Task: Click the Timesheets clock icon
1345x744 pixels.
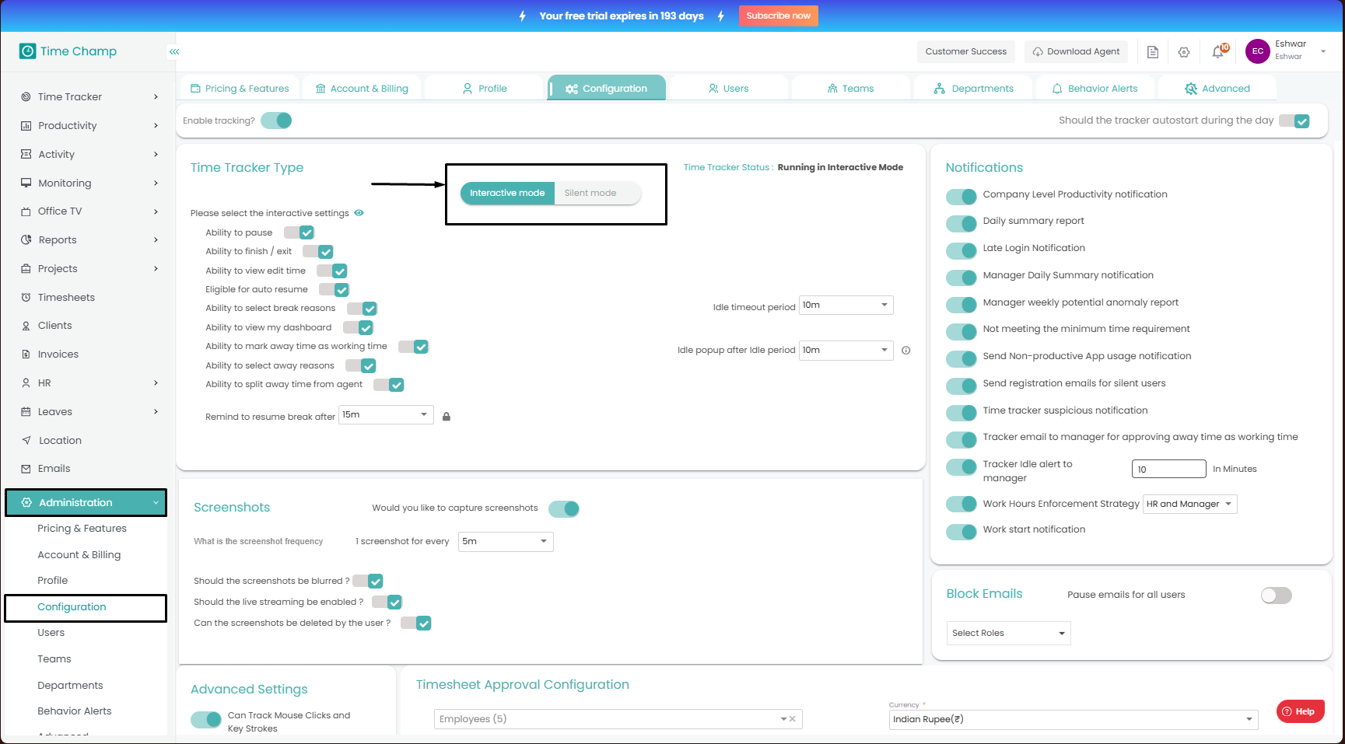Action: (26, 298)
